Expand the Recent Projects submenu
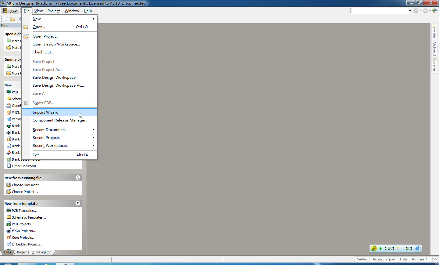439x265 pixels. (59, 138)
